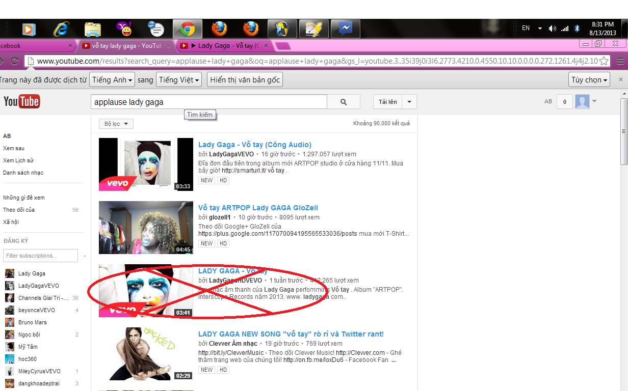This screenshot has width=628, height=391.
Task: Open 'LADY GAGA NEW SONG' rò rỉ video title
Action: click(x=291, y=334)
